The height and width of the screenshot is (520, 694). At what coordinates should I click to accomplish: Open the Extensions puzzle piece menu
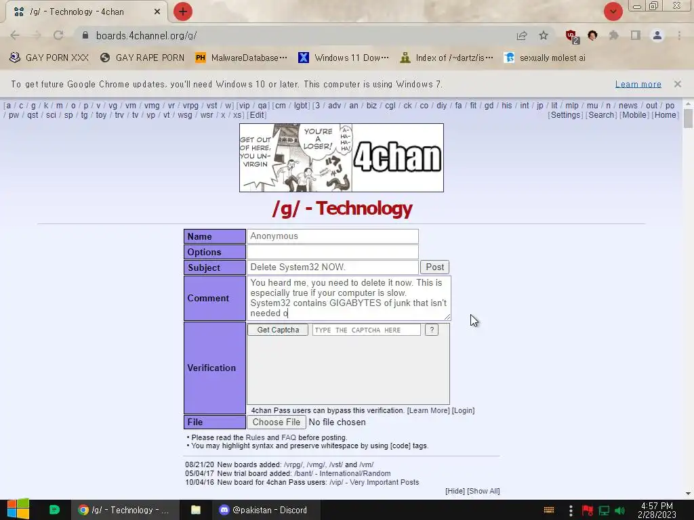614,35
